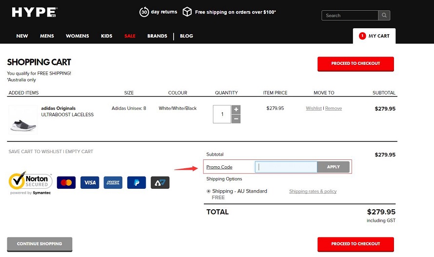Select Shipping - AU Standard radio button
This screenshot has width=434, height=257.
tap(208, 191)
